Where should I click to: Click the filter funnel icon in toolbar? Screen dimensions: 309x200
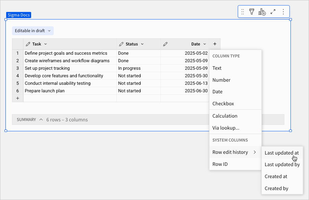pos(252,12)
